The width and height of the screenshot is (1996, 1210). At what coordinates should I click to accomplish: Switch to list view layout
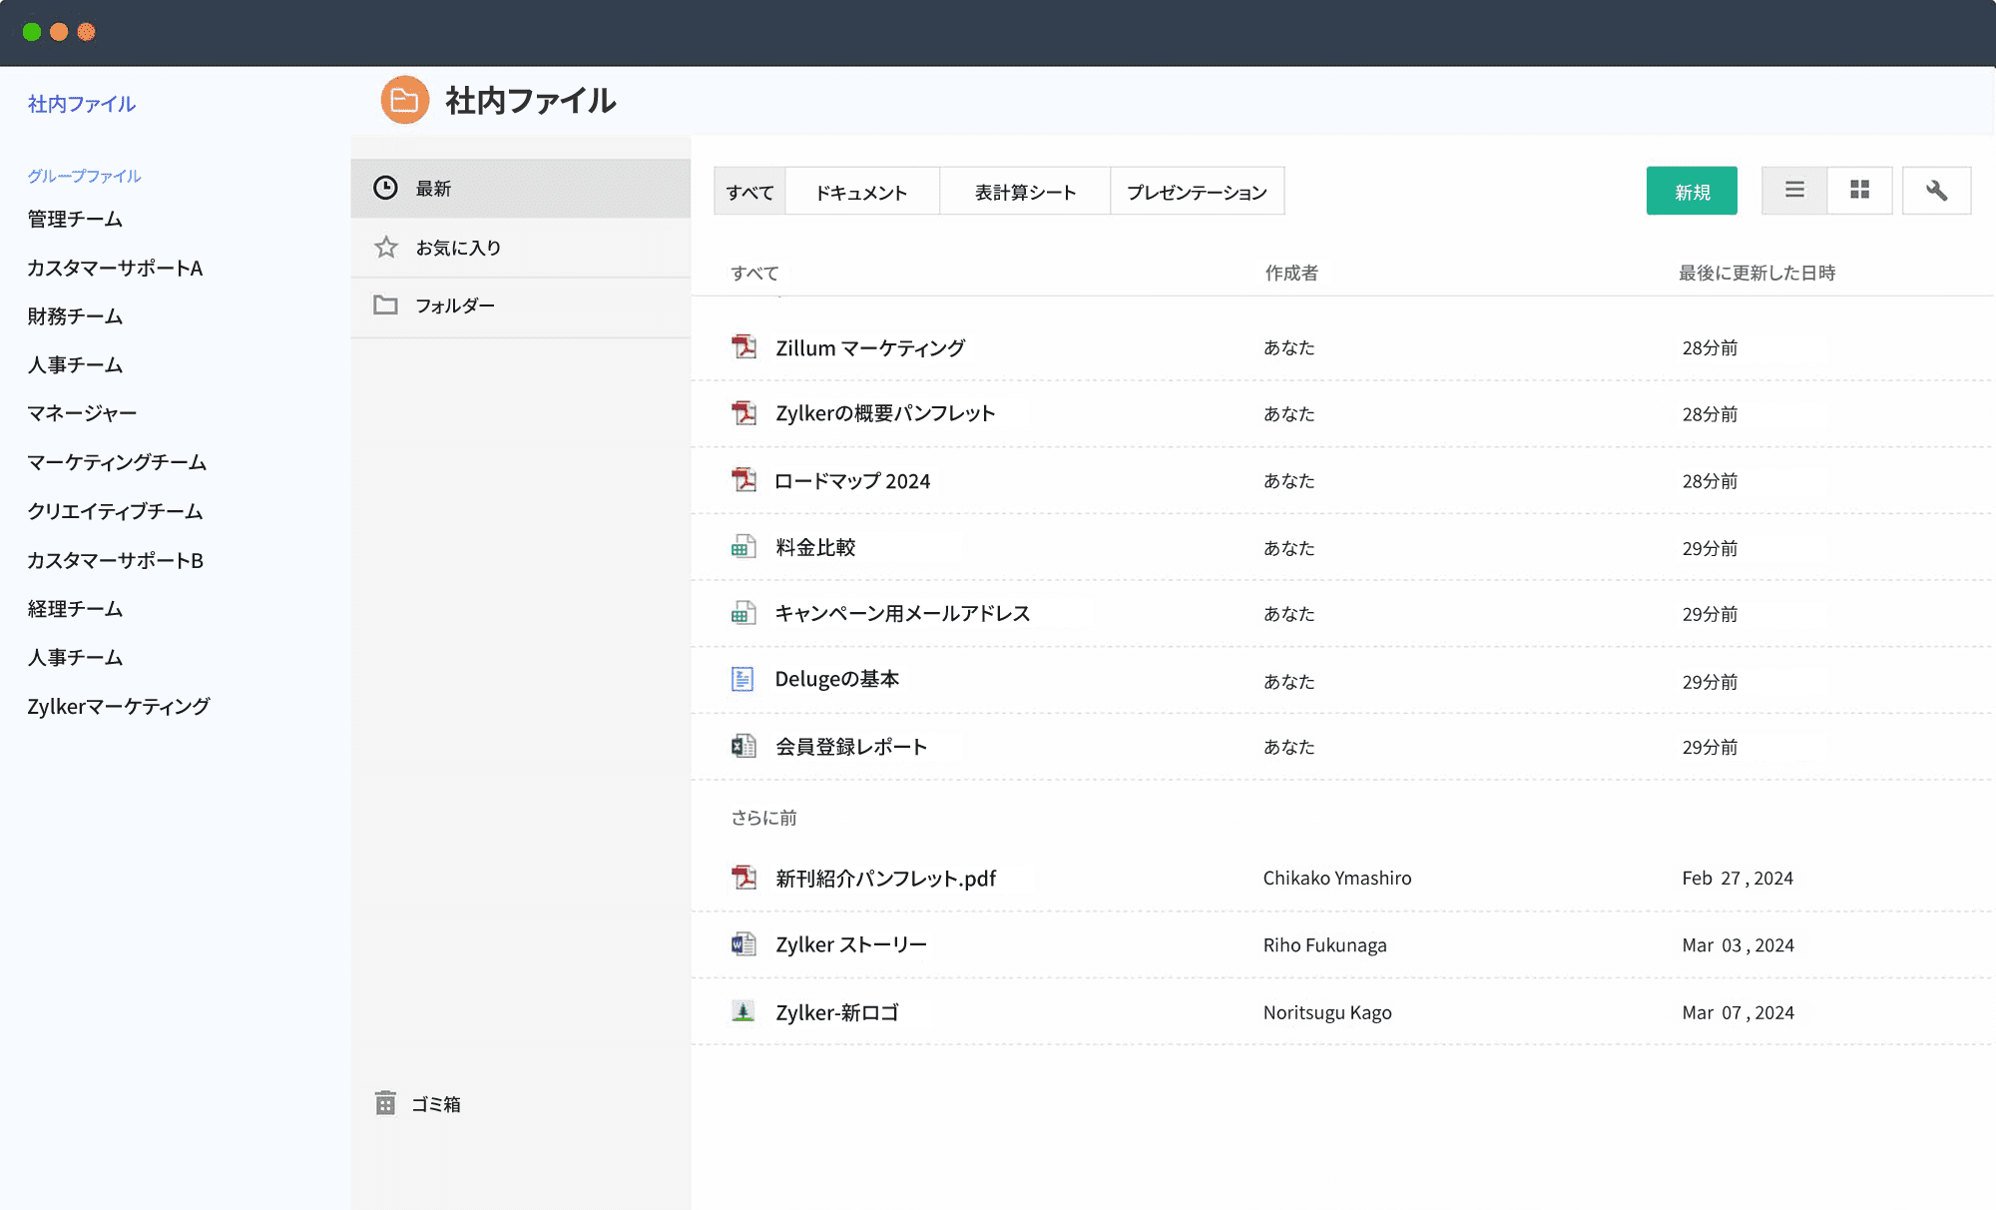(x=1794, y=191)
